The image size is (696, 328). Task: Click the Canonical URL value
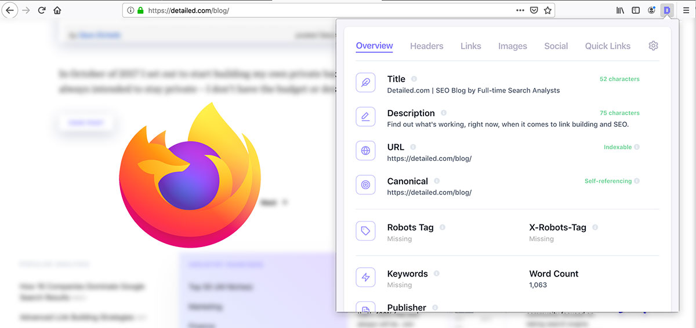pyautogui.click(x=429, y=193)
